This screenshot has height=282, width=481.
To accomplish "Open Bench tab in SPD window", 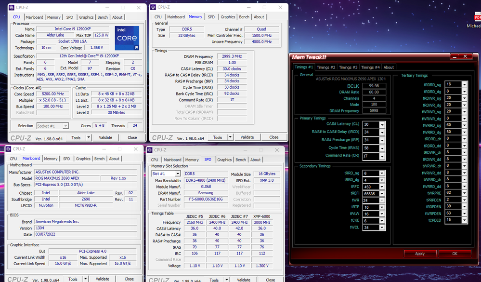I will pos(241,160).
